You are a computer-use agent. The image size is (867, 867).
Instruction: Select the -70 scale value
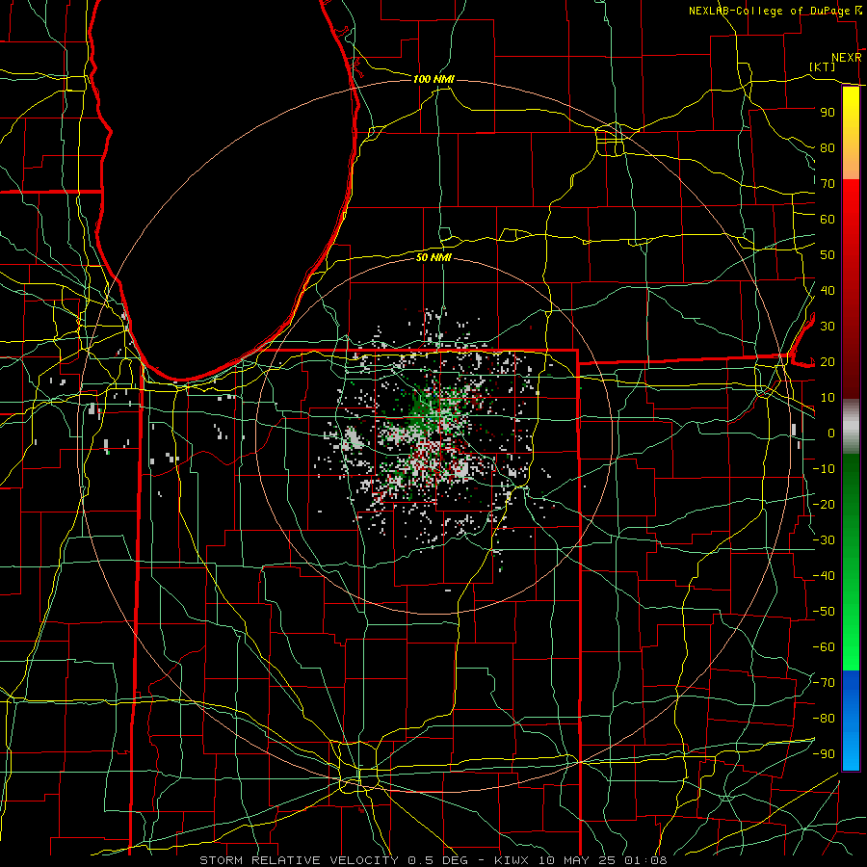point(824,683)
